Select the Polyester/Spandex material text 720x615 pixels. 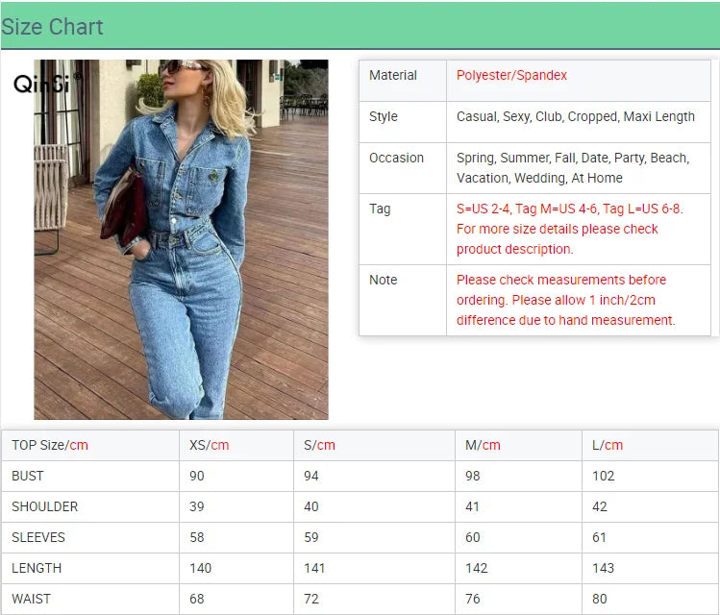(511, 75)
